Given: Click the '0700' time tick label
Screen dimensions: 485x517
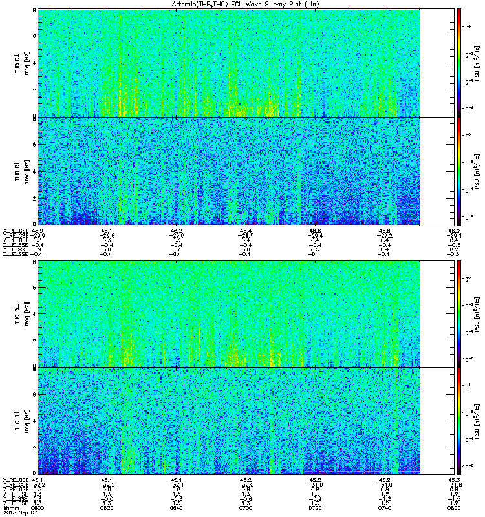Looking at the screenshot, I should click(246, 508).
